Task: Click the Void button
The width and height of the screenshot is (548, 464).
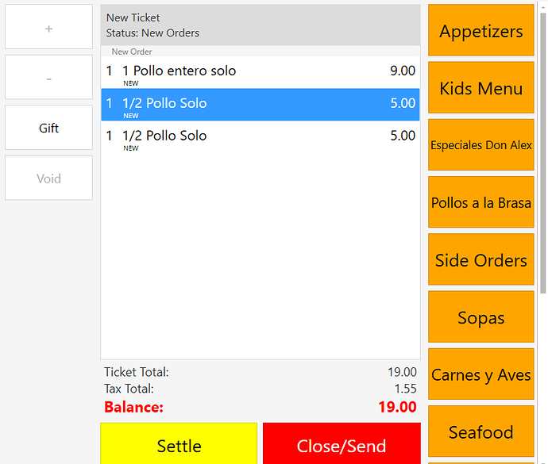Action: [48, 178]
